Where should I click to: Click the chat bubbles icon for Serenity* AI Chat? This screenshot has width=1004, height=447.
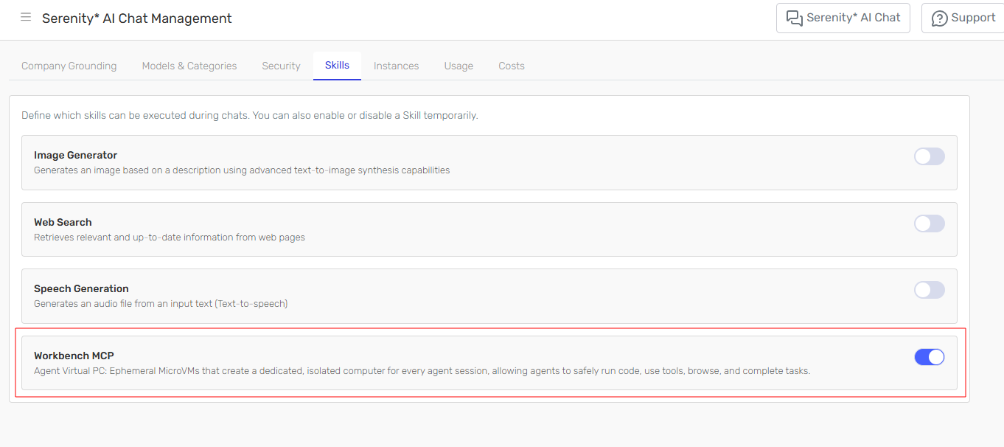click(794, 18)
